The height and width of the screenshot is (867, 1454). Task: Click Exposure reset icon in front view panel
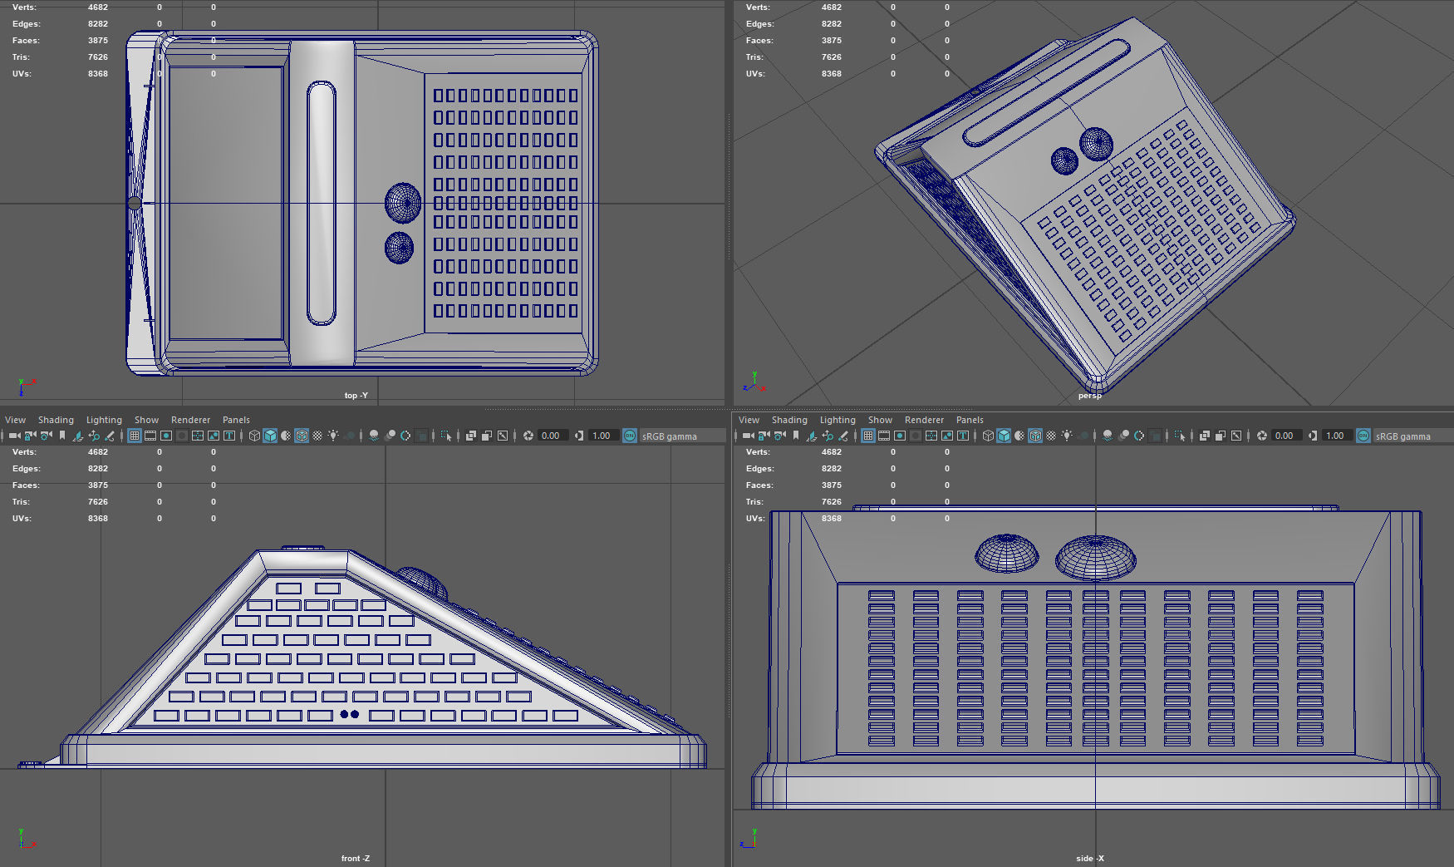(528, 436)
